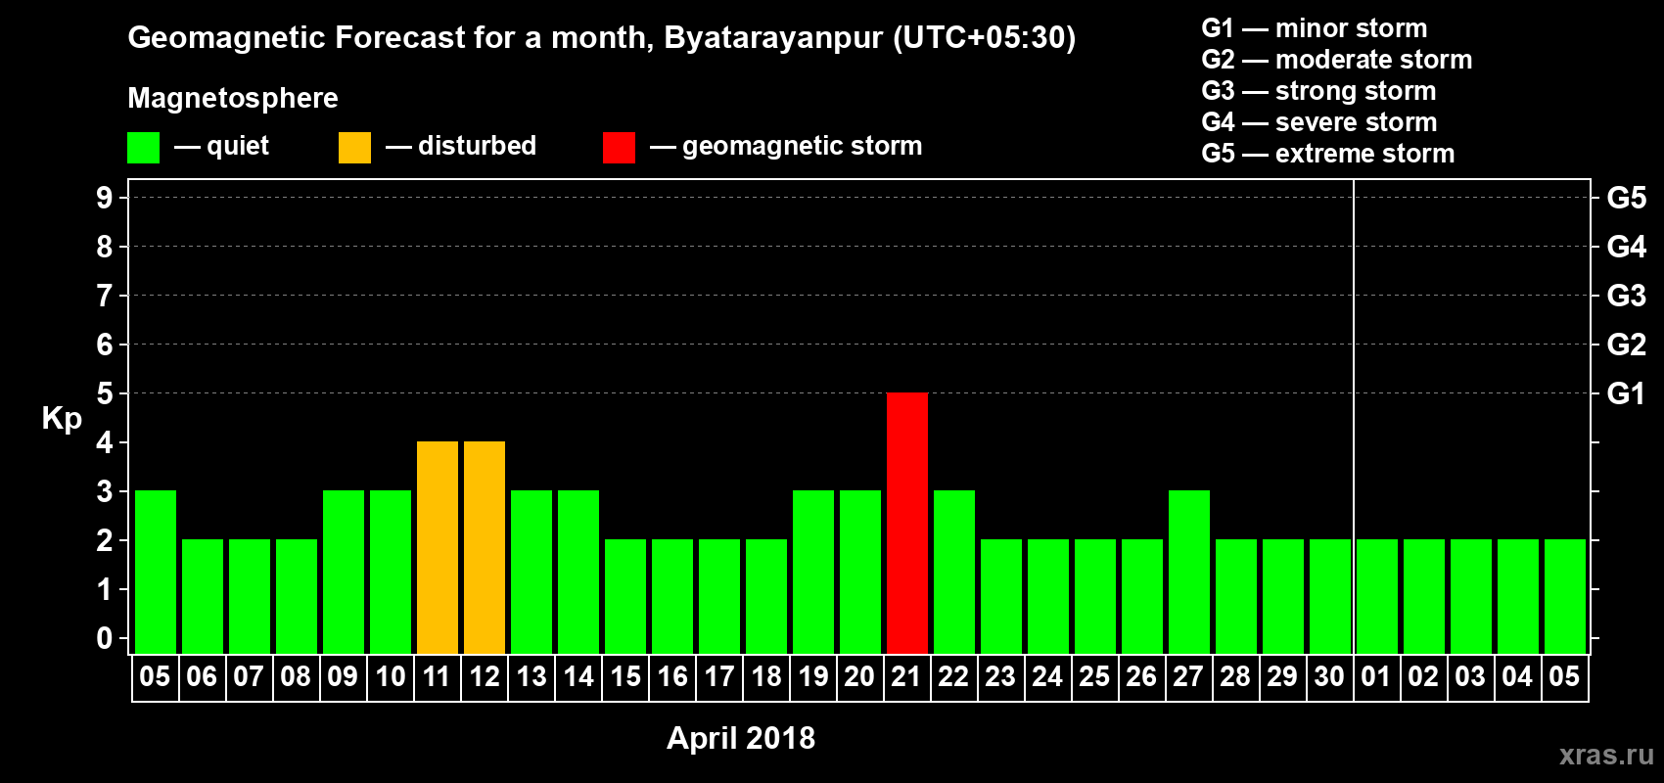Click the April 2018 month label
Viewport: 1664px width, 783px height.
(x=741, y=738)
